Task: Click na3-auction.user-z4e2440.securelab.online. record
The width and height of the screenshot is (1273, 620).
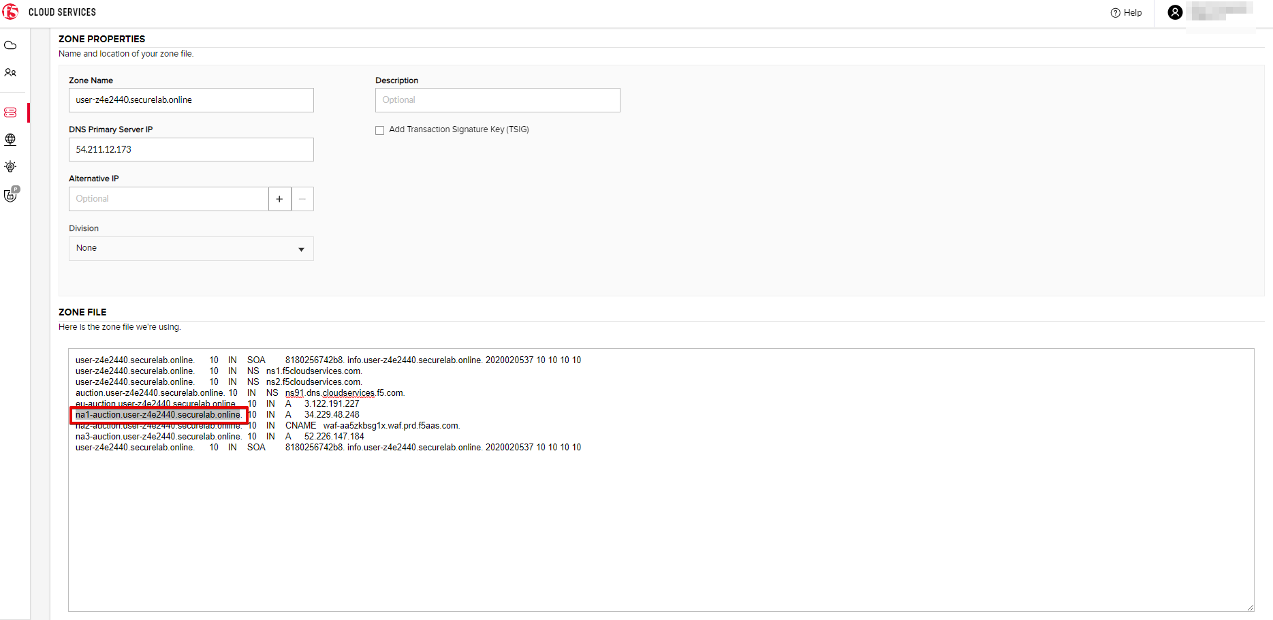Action: (x=159, y=436)
